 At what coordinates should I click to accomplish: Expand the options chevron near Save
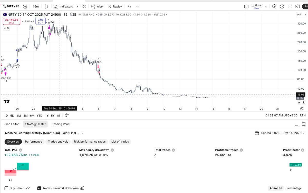point(266,6)
